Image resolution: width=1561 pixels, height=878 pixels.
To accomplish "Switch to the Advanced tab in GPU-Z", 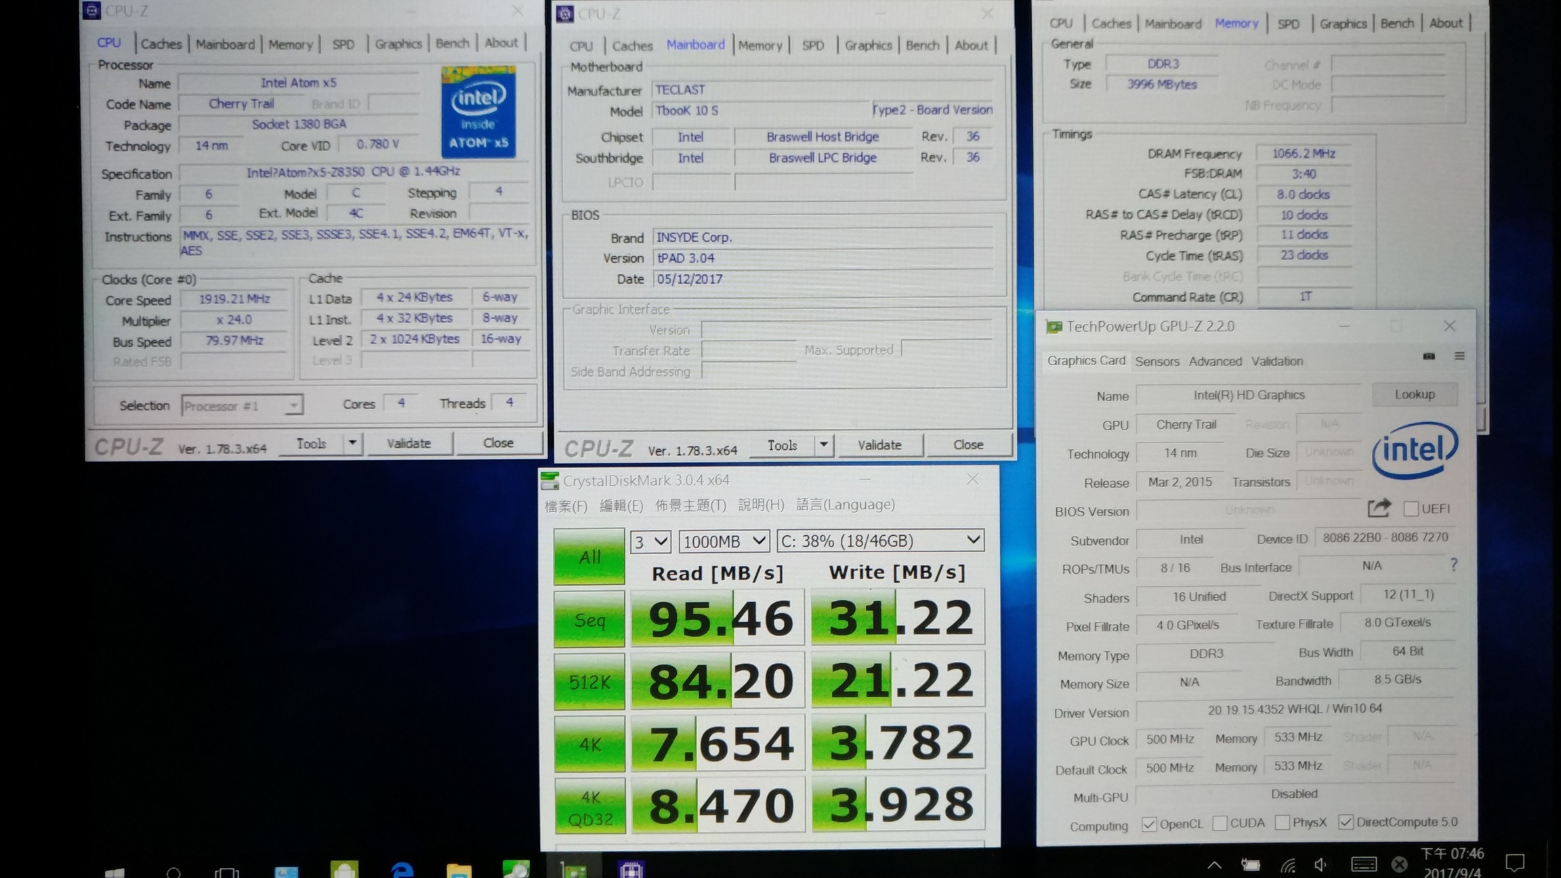I will click(1215, 361).
